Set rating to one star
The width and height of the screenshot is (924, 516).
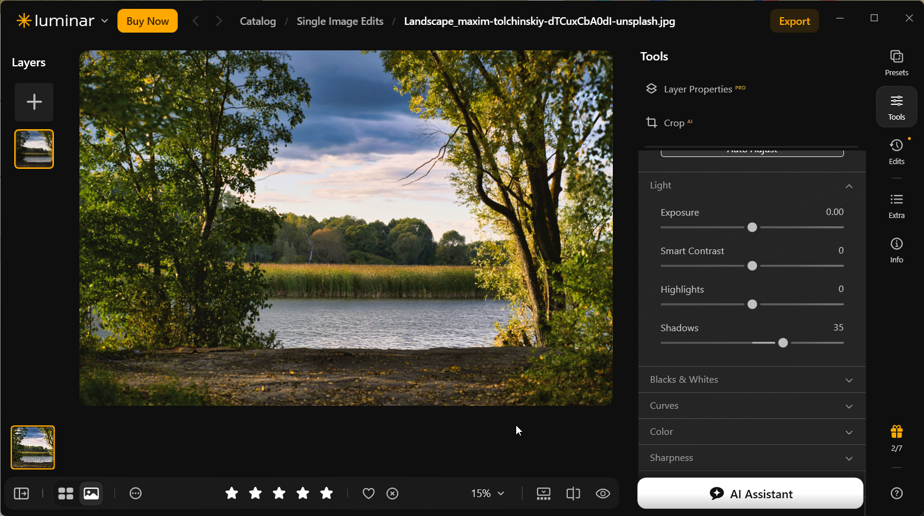232,493
